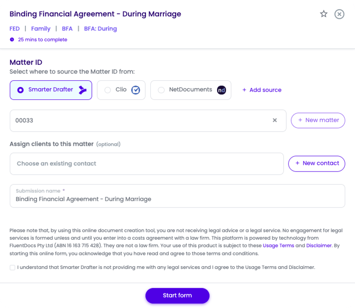
Task: Tick the agreement to Usage Terms checkbox
Action: 12,268
